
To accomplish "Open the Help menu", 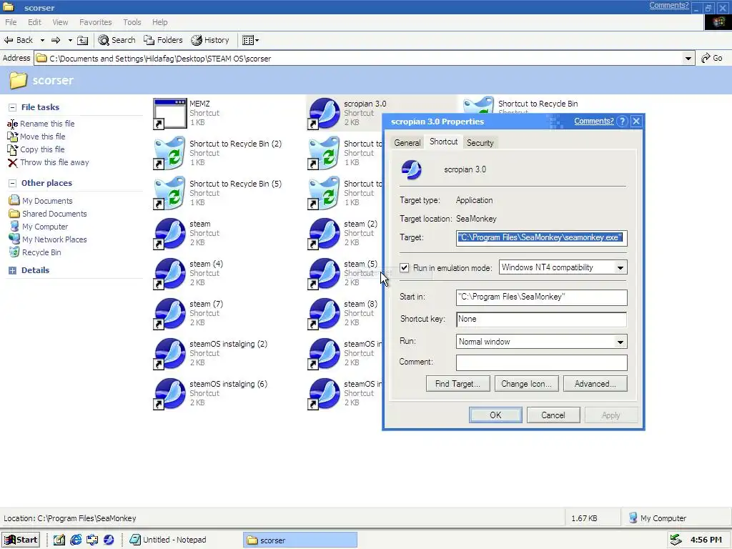I will click(x=159, y=22).
